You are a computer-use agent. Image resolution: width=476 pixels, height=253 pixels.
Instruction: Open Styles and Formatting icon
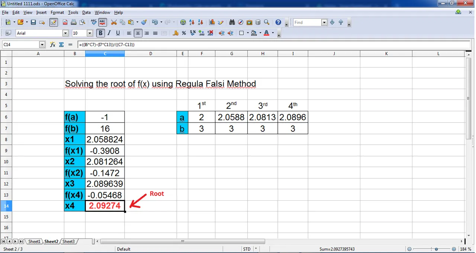tap(8, 33)
